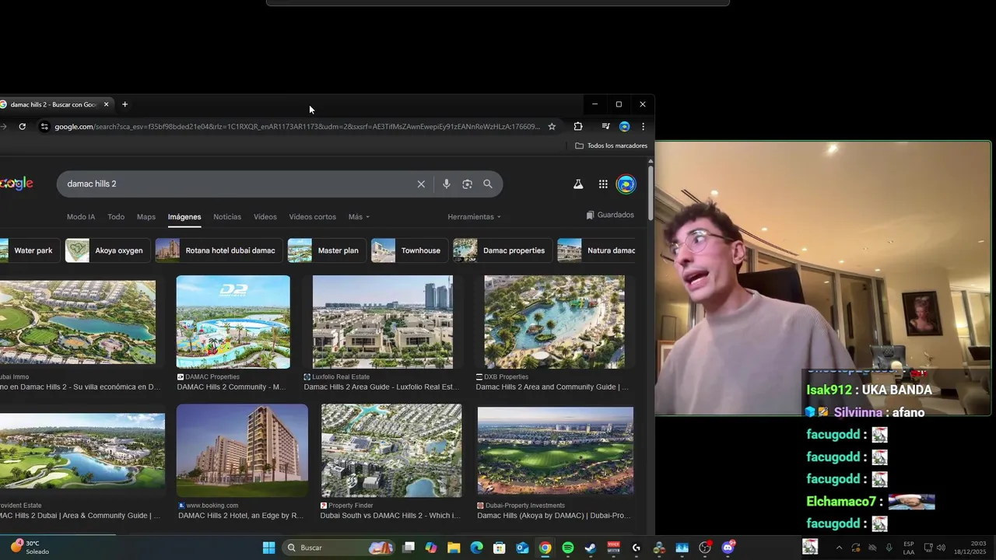Switch to the Maps tab
The width and height of the screenshot is (996, 560).
(x=146, y=217)
